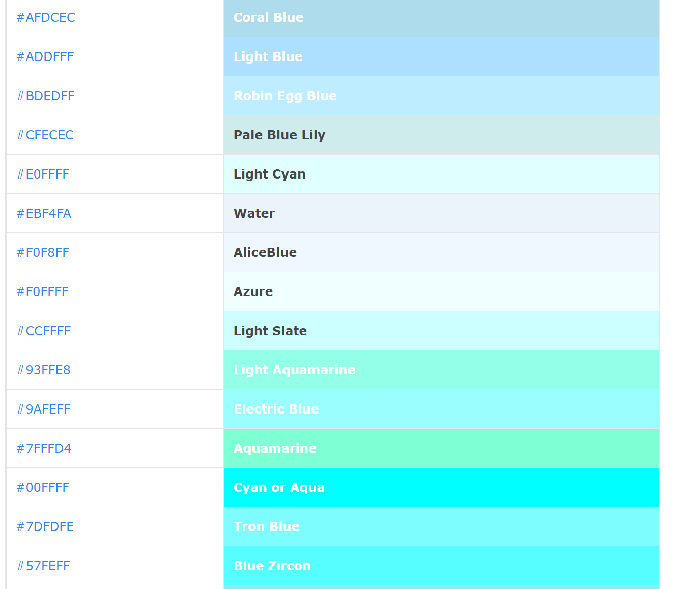The height and width of the screenshot is (589, 683).
Task: Click hex code #EBF4FA
Action: (x=44, y=214)
